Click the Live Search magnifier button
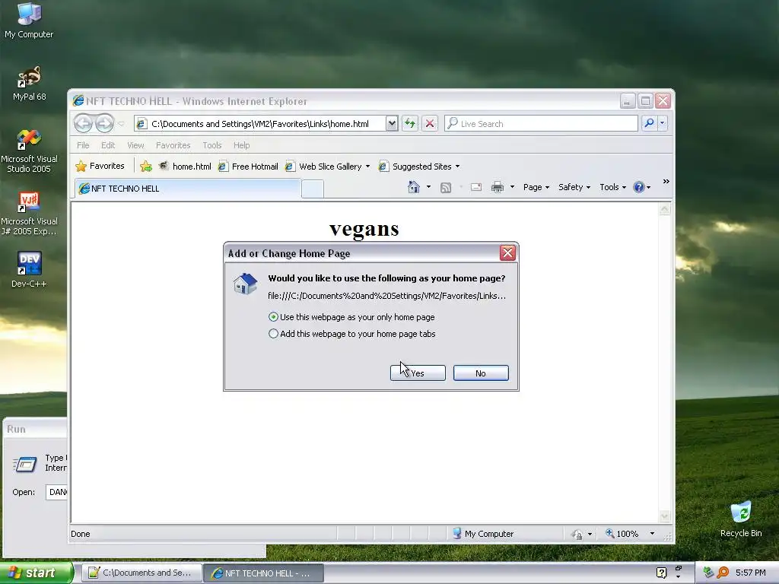Image resolution: width=779 pixels, height=584 pixels. [649, 123]
